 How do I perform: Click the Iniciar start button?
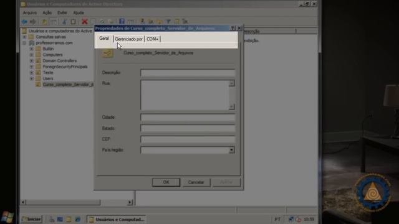[31, 219]
